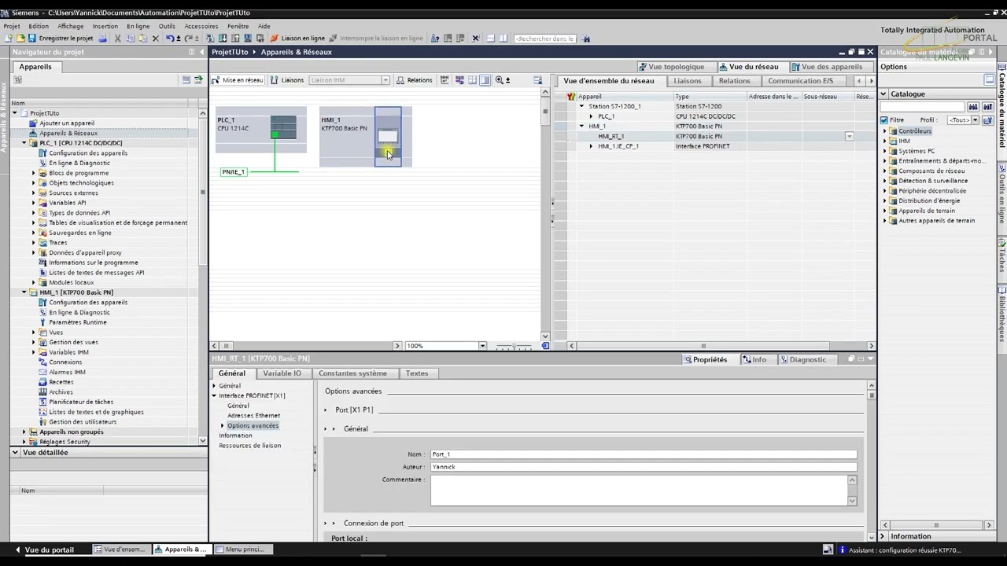Open the 100% zoom level dropdown
Image resolution: width=1007 pixels, height=566 pixels.
[482, 346]
